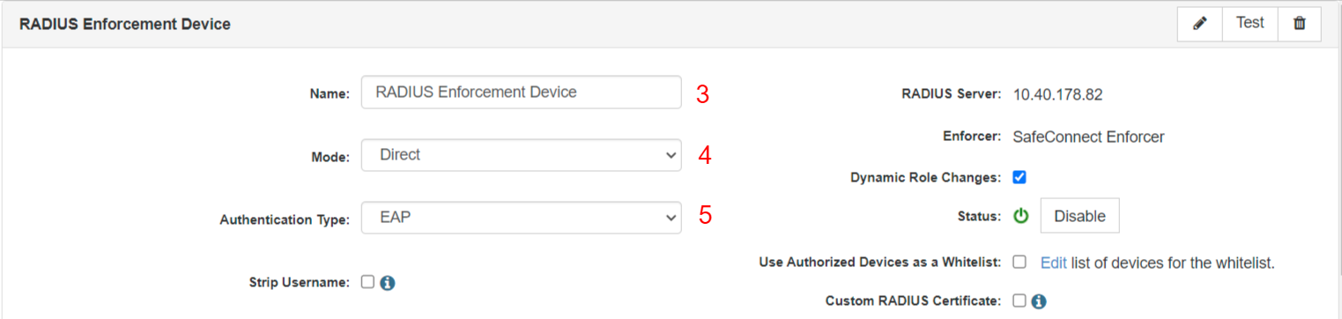Select the RADIUS Server IP 10.40.178.82

(1057, 94)
